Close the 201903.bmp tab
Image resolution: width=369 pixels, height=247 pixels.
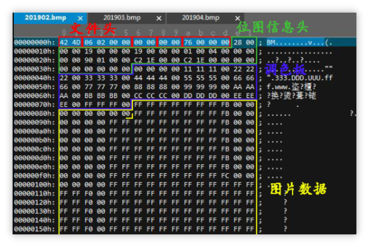click(159, 19)
